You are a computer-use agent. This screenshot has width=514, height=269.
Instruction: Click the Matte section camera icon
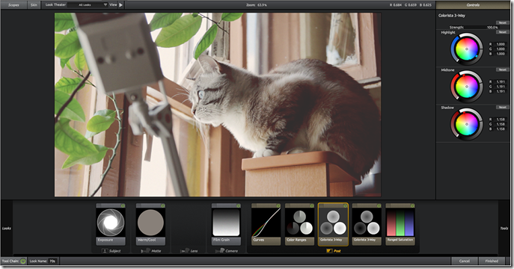click(146, 250)
